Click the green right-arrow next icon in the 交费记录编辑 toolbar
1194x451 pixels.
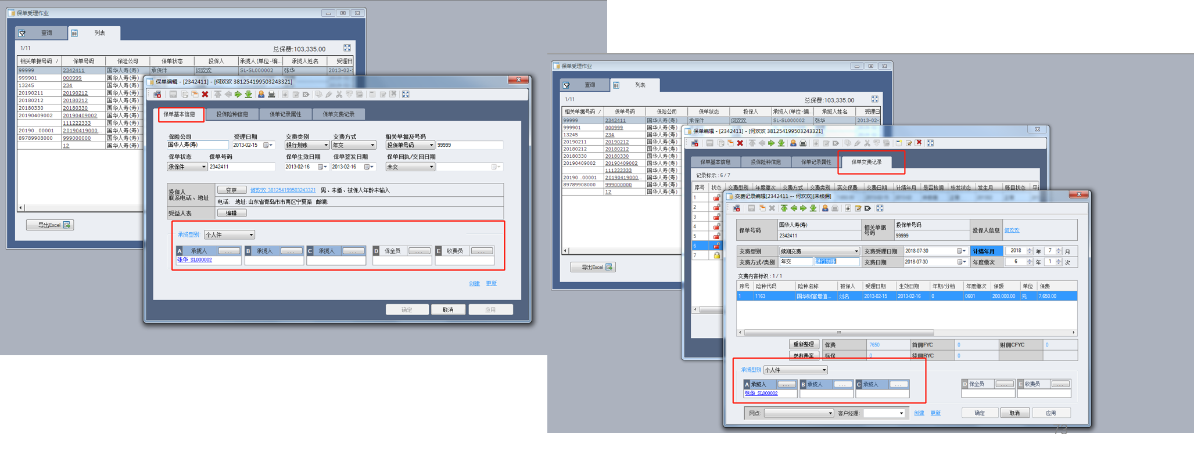[x=804, y=208]
